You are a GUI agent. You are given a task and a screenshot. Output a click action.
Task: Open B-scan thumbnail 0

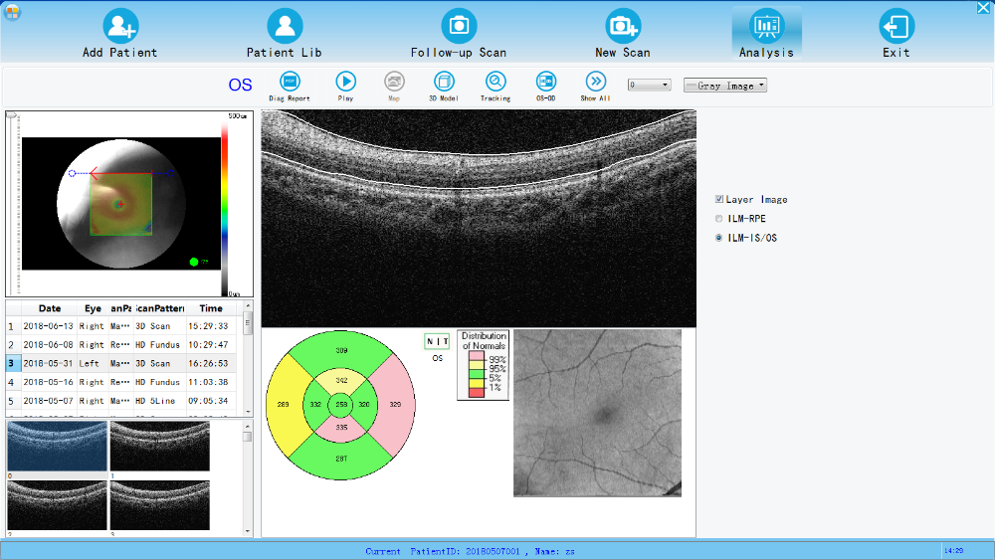(57, 447)
